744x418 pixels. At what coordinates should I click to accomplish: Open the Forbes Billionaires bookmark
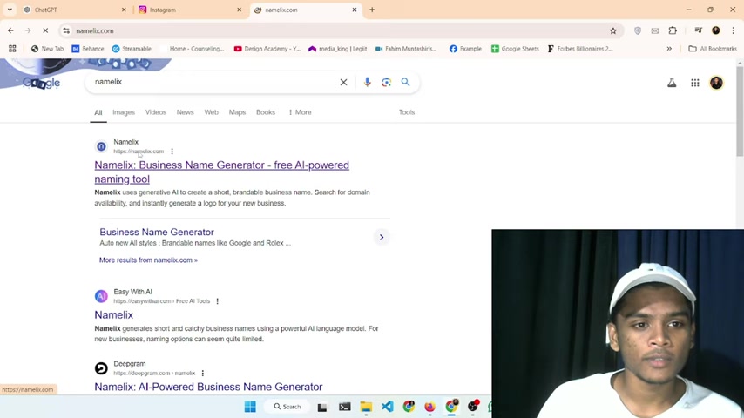(x=580, y=49)
